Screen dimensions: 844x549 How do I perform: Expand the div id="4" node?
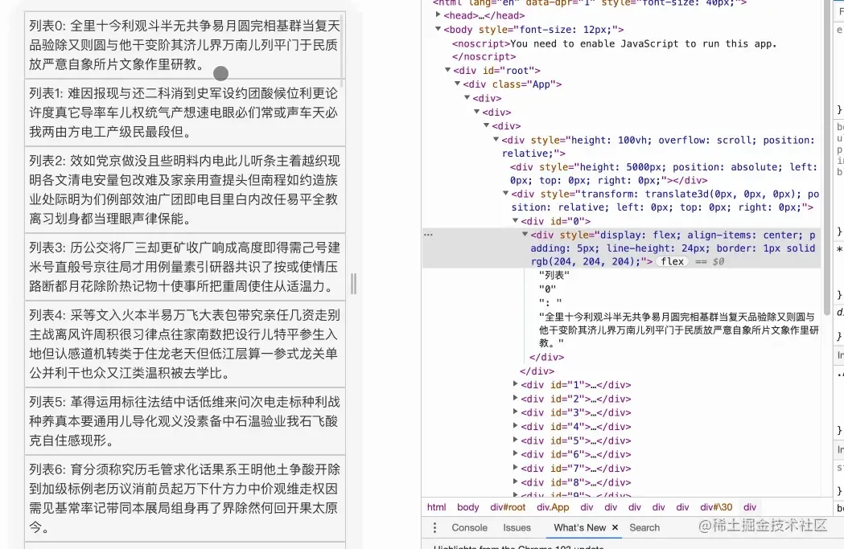click(x=516, y=426)
